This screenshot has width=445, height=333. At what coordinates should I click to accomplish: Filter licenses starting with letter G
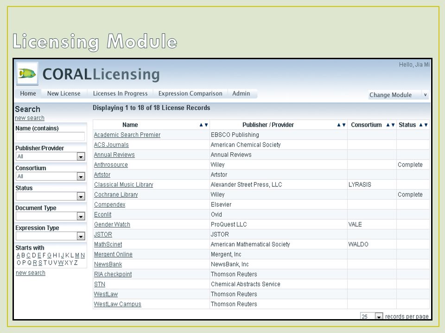50,255
